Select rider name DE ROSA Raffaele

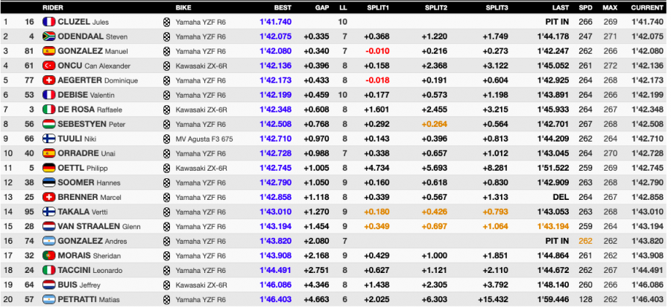point(90,110)
